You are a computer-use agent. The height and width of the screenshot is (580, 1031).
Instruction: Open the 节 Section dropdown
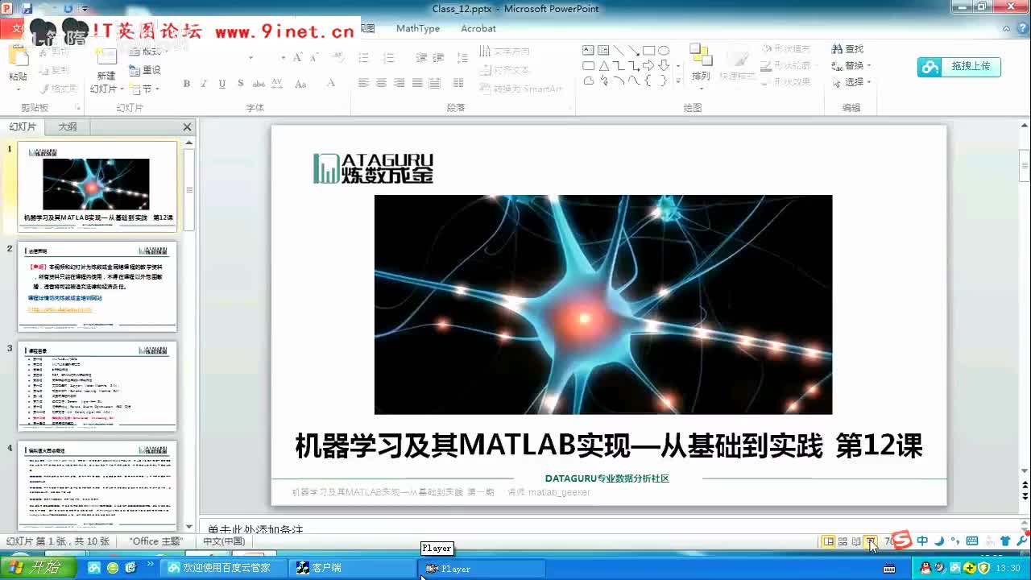tap(146, 89)
